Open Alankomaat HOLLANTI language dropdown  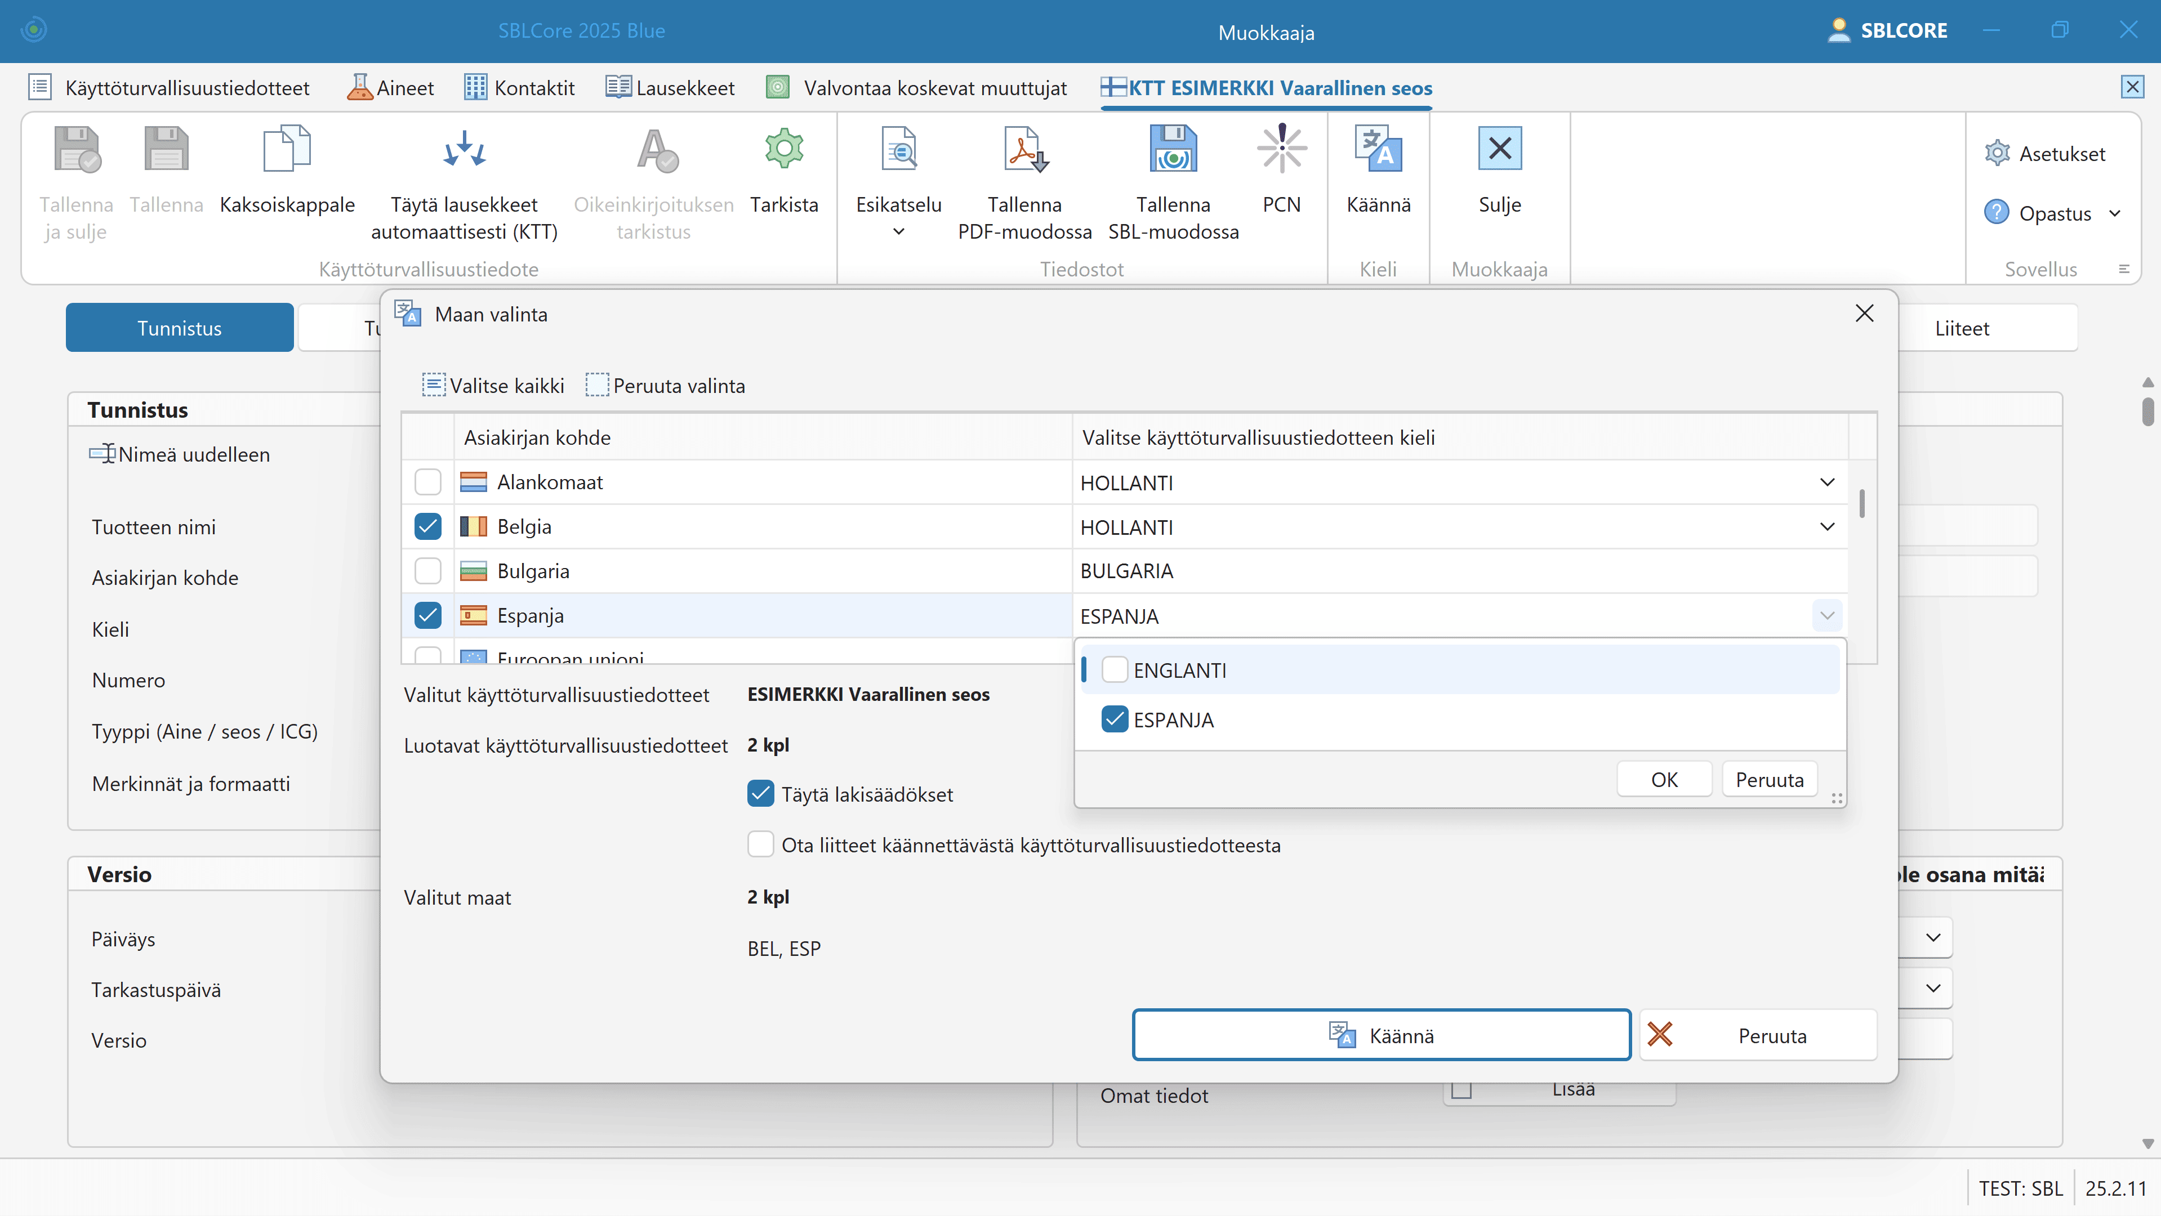1826,482
